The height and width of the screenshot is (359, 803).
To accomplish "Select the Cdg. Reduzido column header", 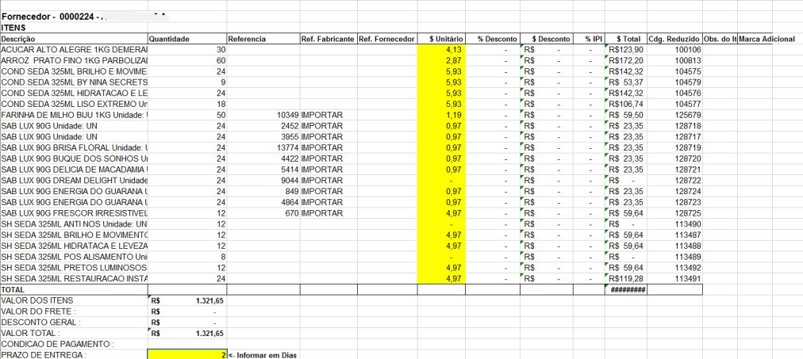I will (675, 38).
